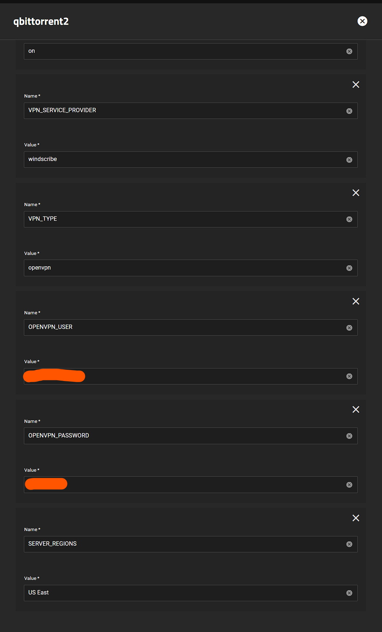Clear the US East value field
The height and width of the screenshot is (632, 382).
pyautogui.click(x=349, y=593)
